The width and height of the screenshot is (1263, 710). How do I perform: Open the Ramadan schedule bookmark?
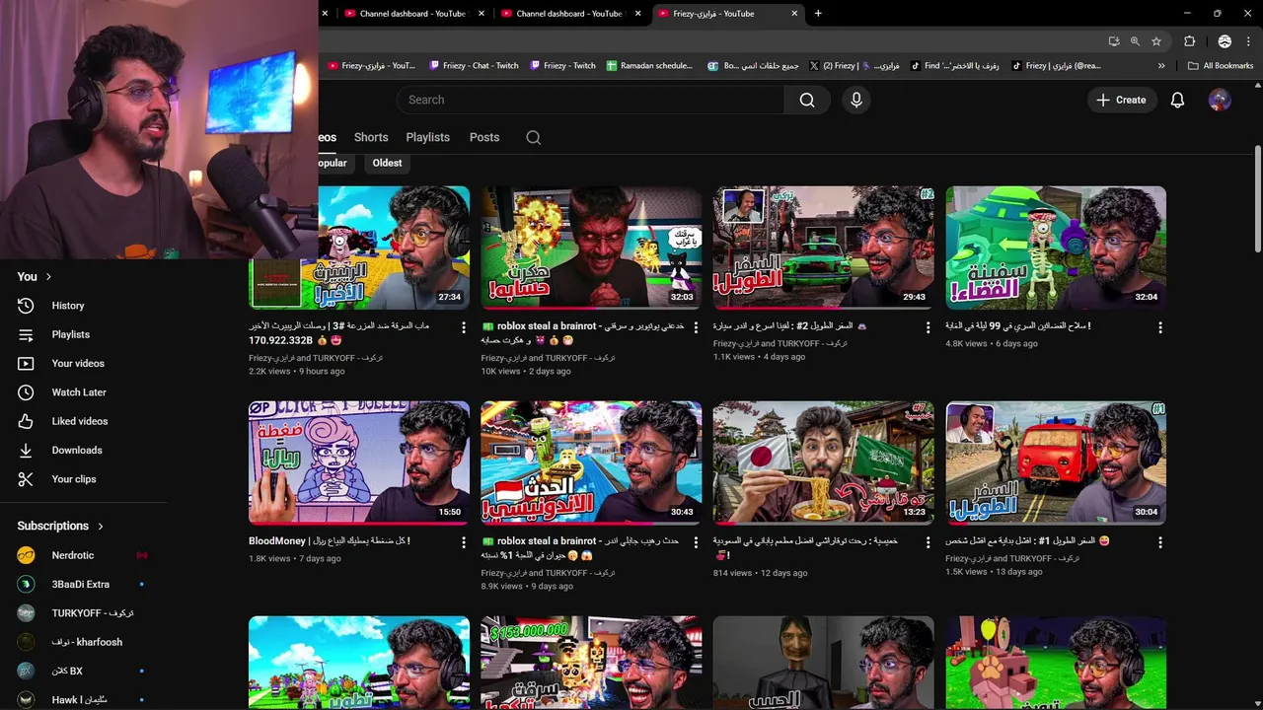pos(649,66)
